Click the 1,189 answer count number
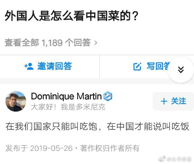The image size is (194, 164). 52,43
